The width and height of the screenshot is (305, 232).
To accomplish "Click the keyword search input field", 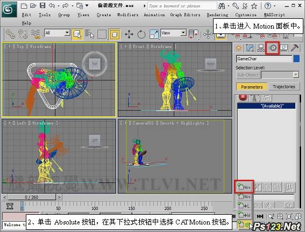I will [182, 6].
